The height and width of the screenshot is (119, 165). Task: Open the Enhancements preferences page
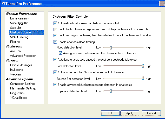coord(19,18)
